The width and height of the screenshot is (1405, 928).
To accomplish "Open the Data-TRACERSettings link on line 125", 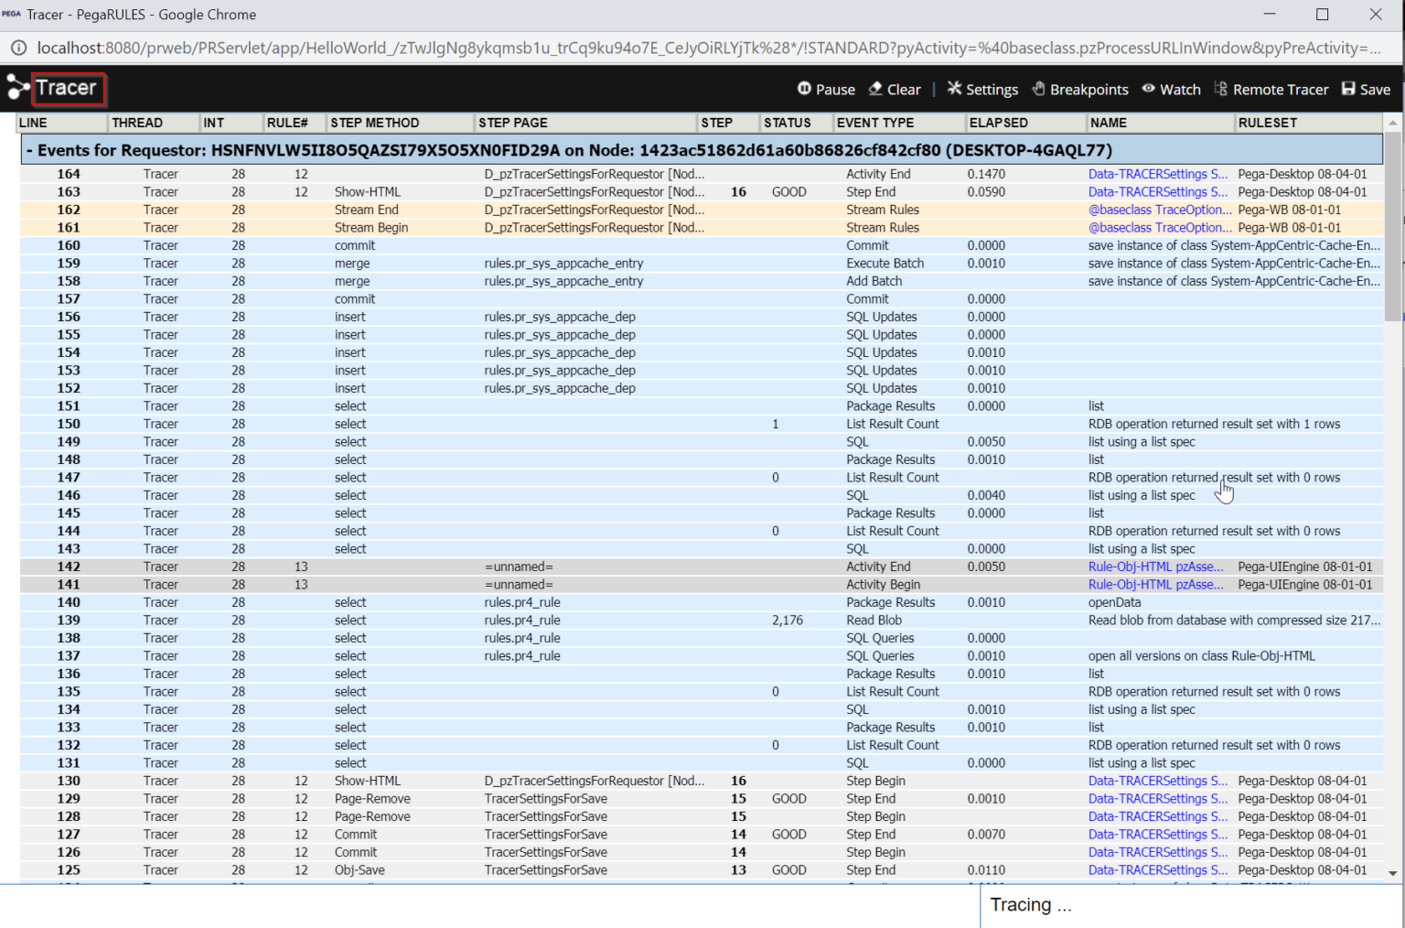I will click(1157, 869).
